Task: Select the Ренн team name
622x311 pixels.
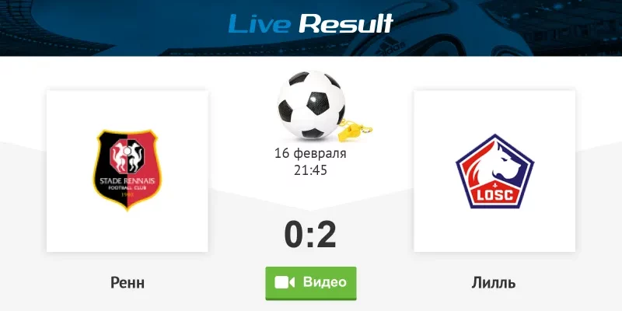Action: click(x=128, y=283)
